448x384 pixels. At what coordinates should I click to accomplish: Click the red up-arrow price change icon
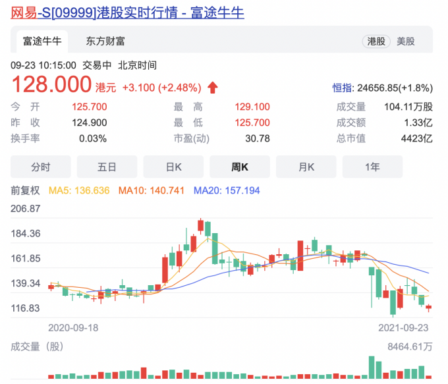[x=213, y=88]
